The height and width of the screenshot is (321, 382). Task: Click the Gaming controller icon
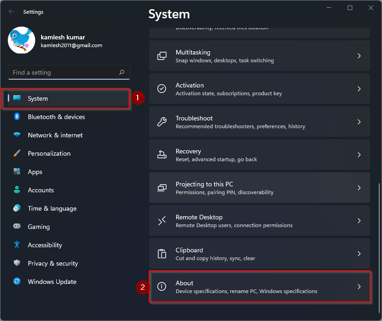click(x=17, y=226)
